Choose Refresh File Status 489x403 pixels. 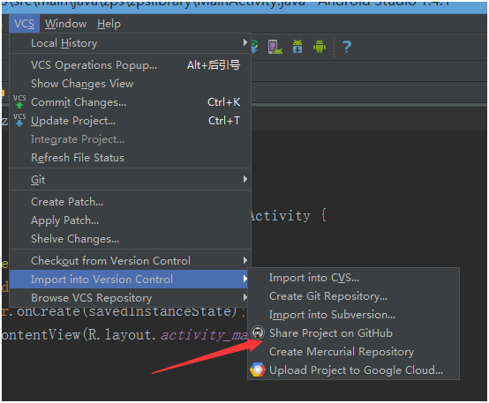(130, 157)
